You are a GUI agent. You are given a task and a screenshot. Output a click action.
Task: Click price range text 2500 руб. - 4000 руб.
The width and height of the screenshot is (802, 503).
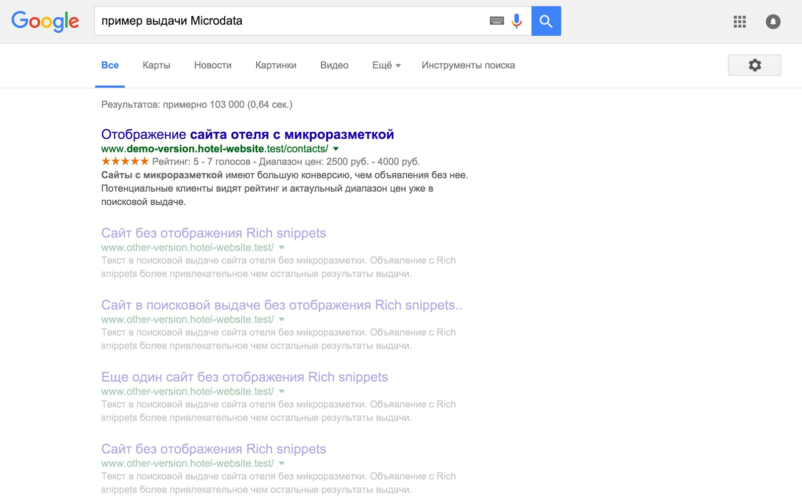pyautogui.click(x=373, y=161)
